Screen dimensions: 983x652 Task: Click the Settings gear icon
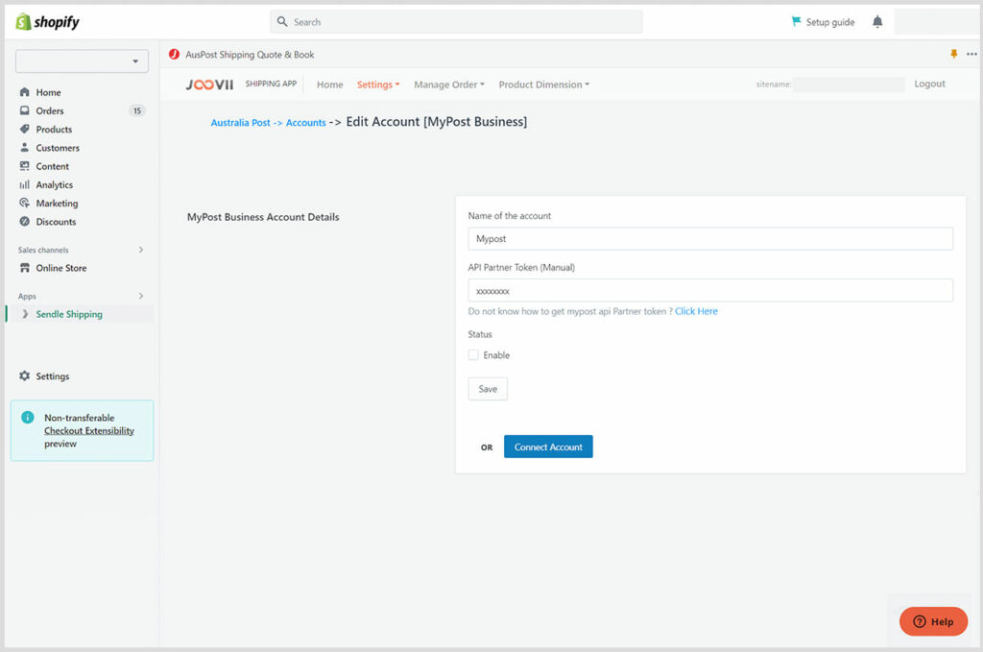pyautogui.click(x=24, y=375)
